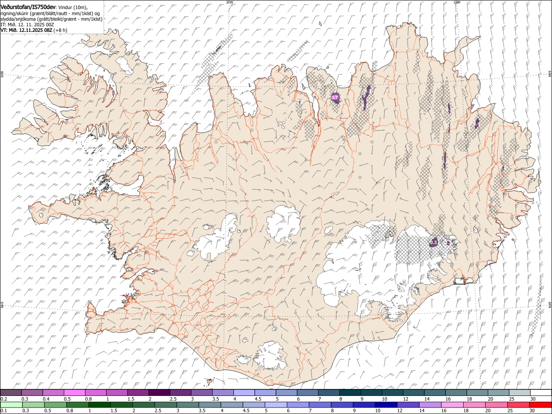This screenshot has width=552, height=414.
Task: Click the 'VT: Mið. 12.11.2025 08Z (+8 h)' line
Action: coord(34,30)
